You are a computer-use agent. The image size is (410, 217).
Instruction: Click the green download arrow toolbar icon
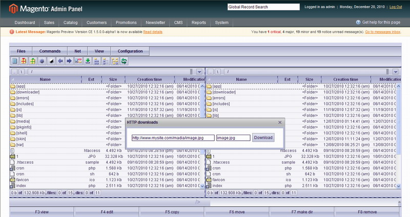88,61
